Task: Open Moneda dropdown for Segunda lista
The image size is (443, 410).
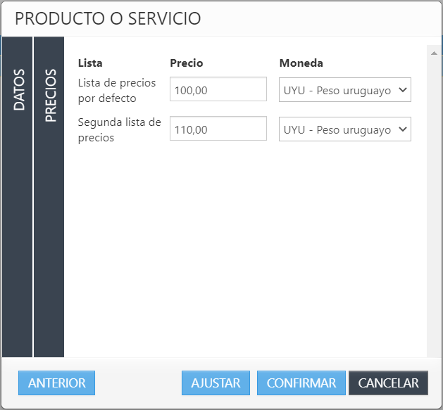Action: 344,129
